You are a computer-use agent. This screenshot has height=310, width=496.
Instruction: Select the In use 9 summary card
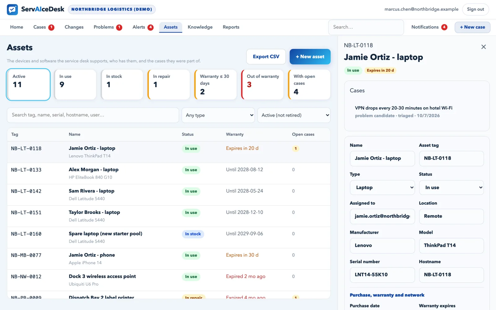(x=75, y=85)
